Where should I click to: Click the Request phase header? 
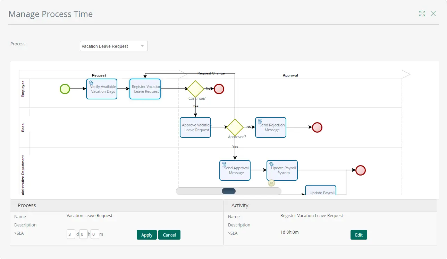(99, 75)
